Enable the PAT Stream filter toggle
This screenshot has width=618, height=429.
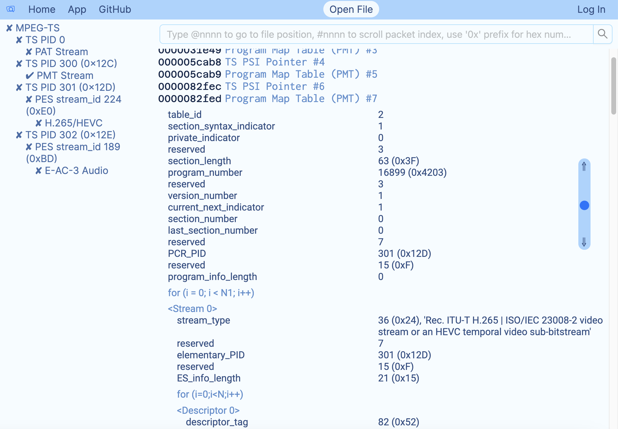pos(29,52)
